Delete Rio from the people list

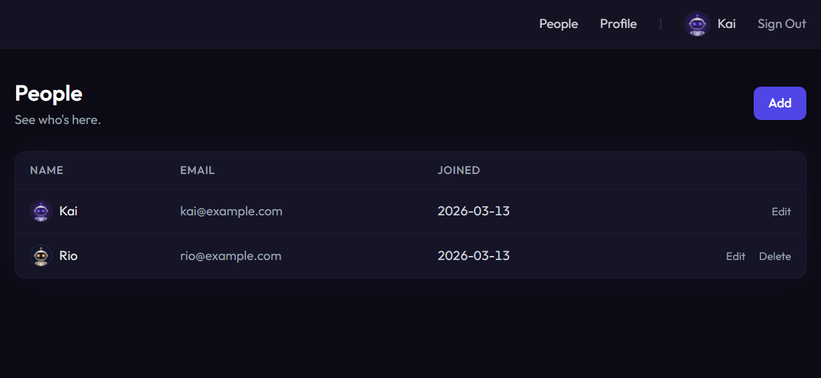point(775,257)
